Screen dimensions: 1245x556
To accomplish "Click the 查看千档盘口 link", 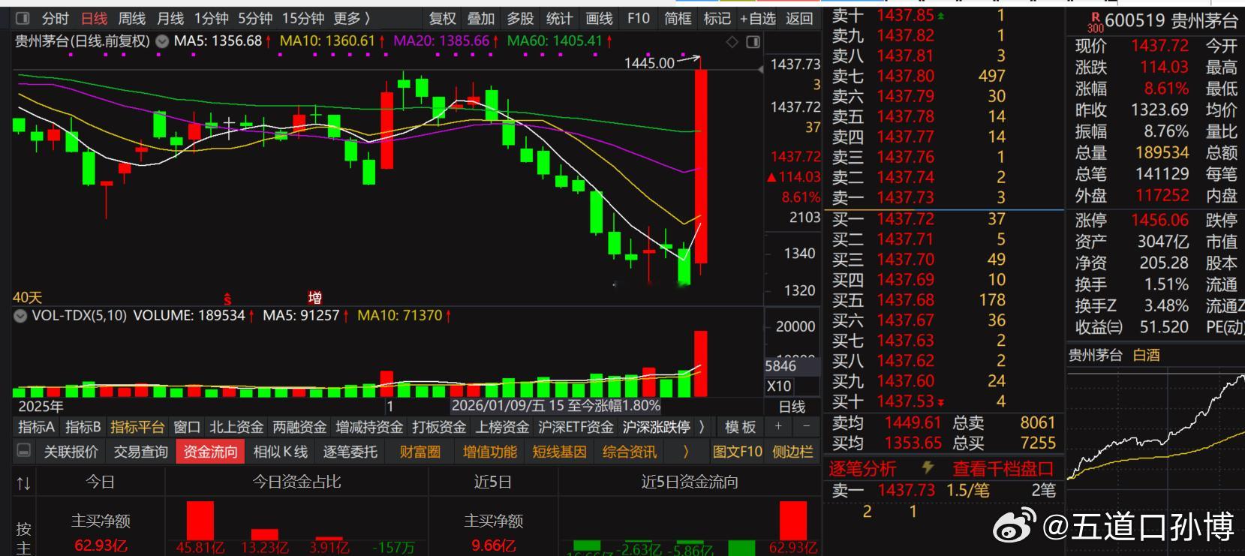I will (x=1003, y=469).
